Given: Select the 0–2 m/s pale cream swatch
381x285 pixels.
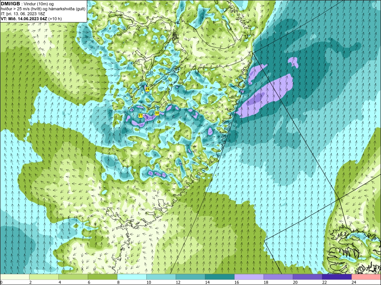Looking at the screenshot, I should (14, 277).
